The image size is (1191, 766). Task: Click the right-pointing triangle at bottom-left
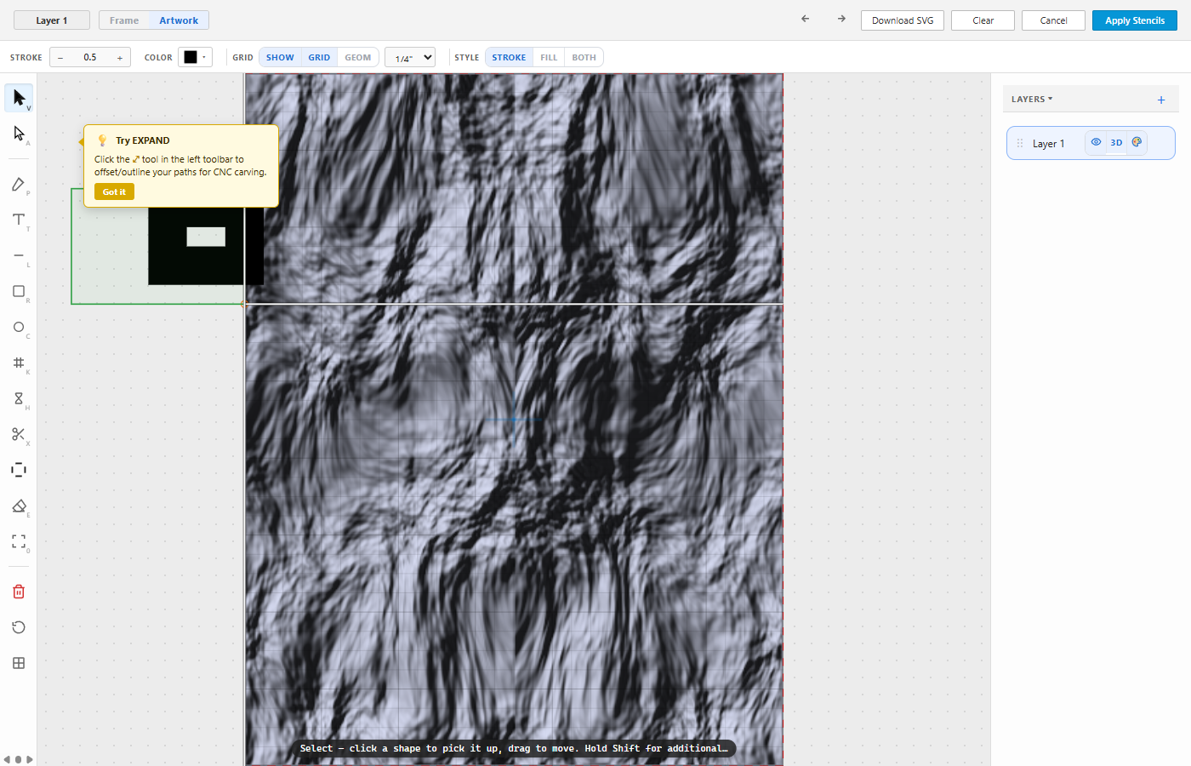[30, 759]
